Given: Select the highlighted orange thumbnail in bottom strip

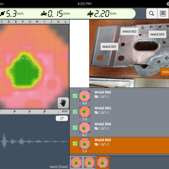Looking at the screenshot, I should (103, 163).
